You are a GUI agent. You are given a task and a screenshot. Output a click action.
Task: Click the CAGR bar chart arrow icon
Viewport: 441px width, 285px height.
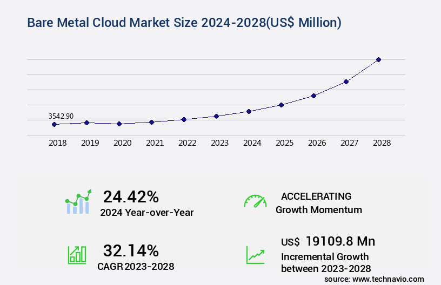[77, 255]
